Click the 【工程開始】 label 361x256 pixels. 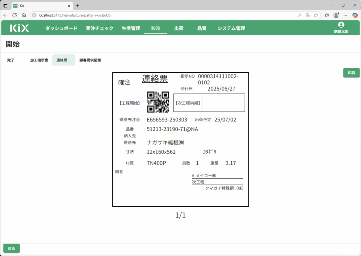tap(130, 103)
